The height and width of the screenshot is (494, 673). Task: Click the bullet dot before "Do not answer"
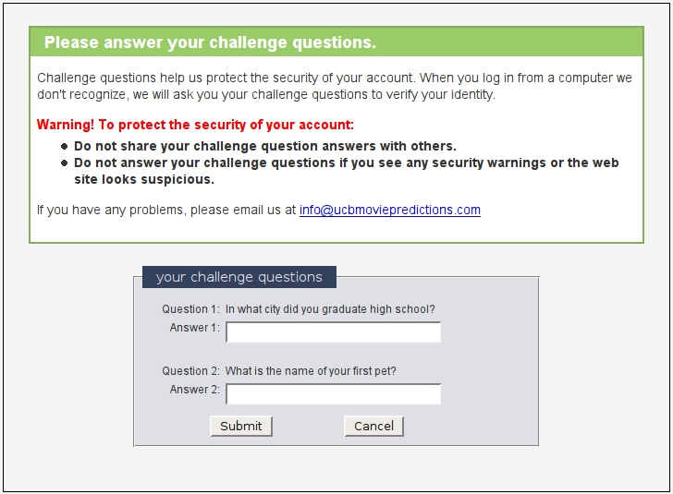coord(64,163)
